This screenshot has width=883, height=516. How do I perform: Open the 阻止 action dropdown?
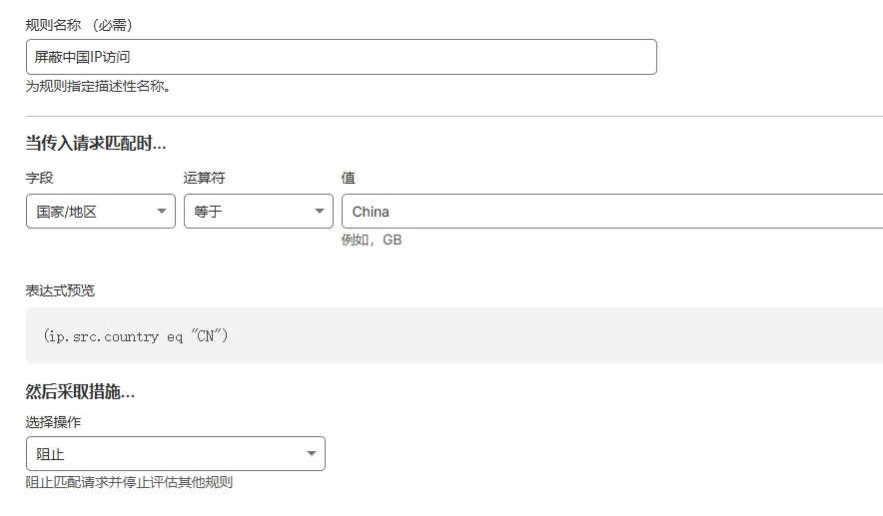(x=175, y=454)
